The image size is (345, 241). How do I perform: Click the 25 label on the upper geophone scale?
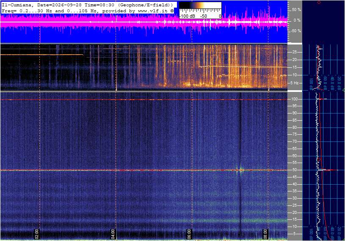tap(294, 52)
